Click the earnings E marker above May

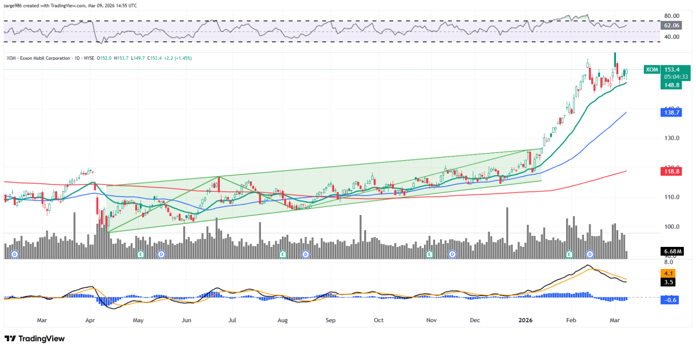point(140,254)
